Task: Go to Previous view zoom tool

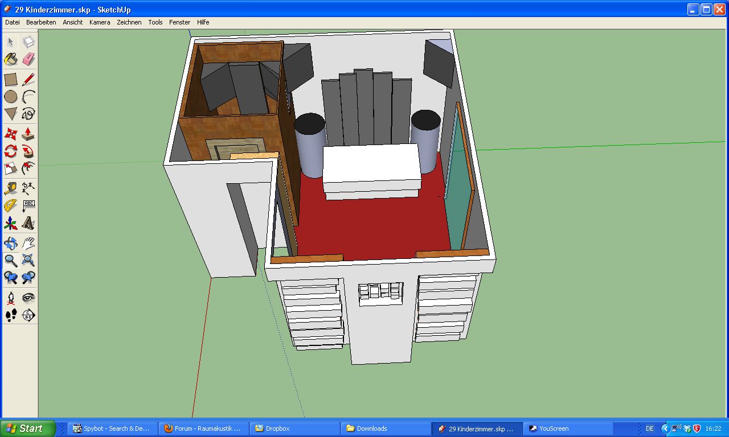Action: tap(11, 278)
